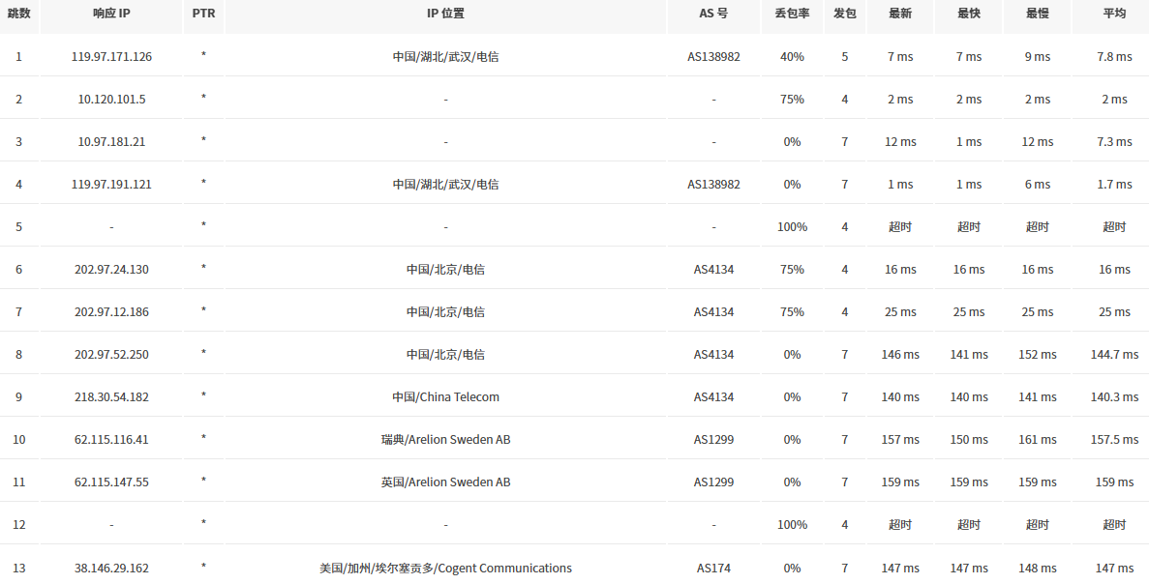Click AS138982 in hop 1 row

(x=713, y=56)
